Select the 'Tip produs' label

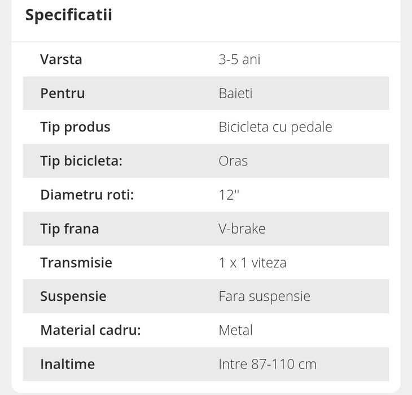point(75,127)
